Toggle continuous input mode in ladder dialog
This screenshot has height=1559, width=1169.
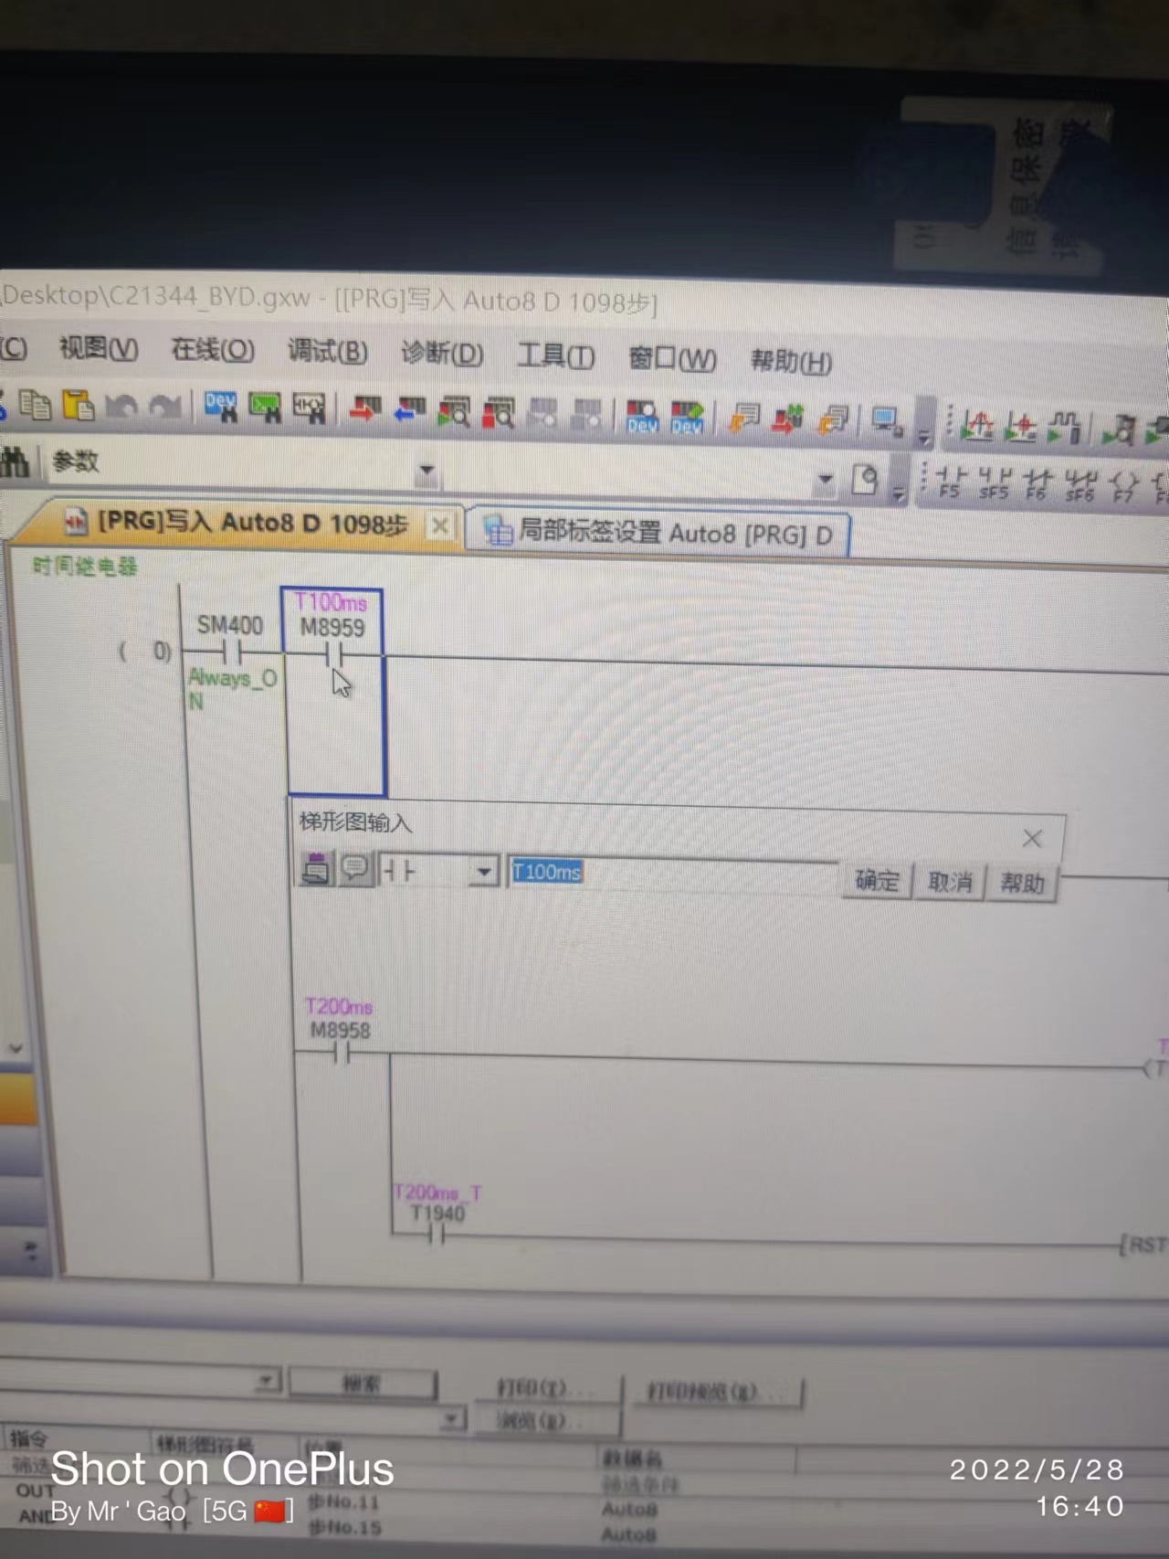click(316, 868)
